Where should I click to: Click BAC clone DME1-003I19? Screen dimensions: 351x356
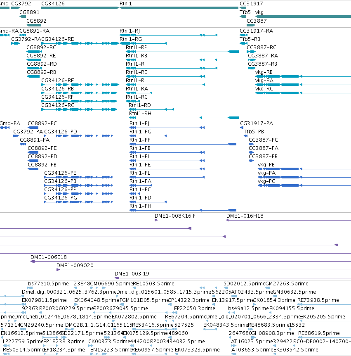(132, 274)
